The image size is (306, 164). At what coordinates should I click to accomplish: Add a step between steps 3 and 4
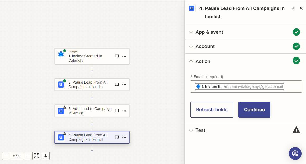(x=92, y=124)
